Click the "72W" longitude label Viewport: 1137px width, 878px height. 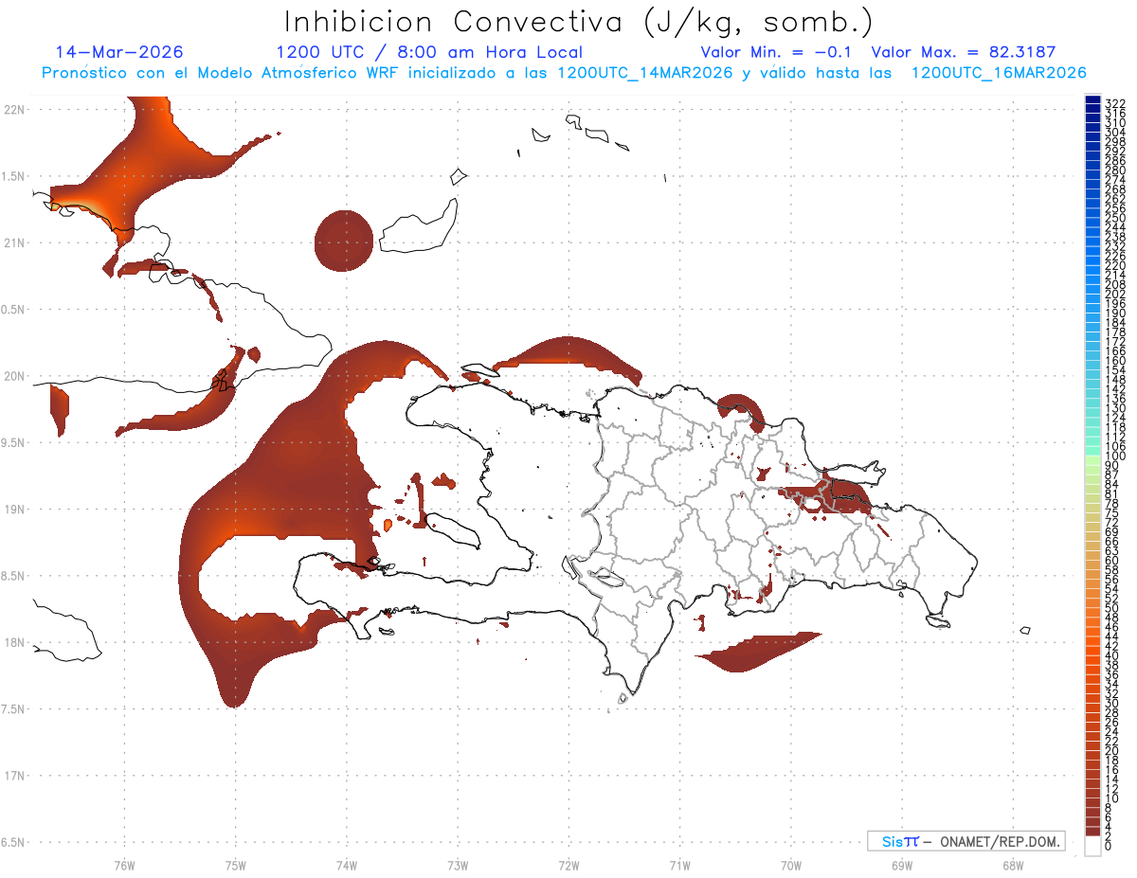click(568, 865)
